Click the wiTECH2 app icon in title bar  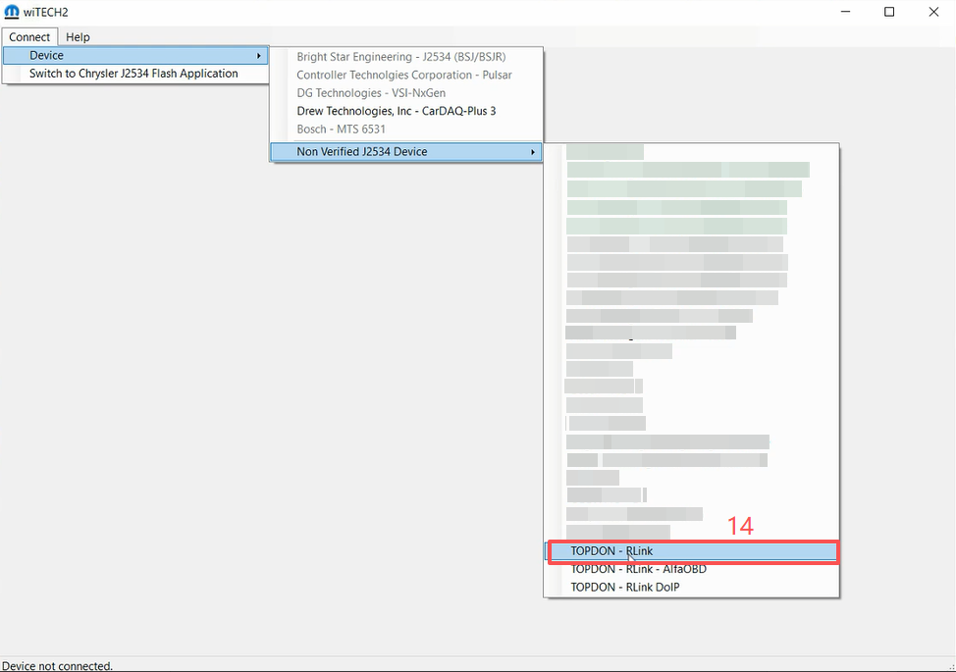(12, 12)
